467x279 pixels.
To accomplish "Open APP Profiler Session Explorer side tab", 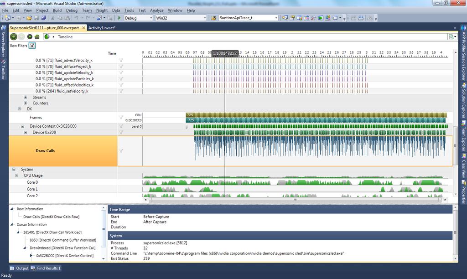I will 463,53.
